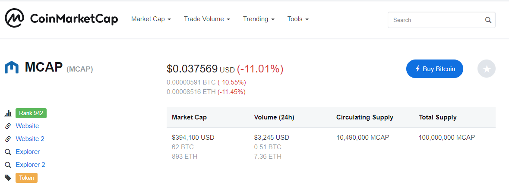Click the orange Token label
Viewport: 509px width, 188px height.
[26, 178]
